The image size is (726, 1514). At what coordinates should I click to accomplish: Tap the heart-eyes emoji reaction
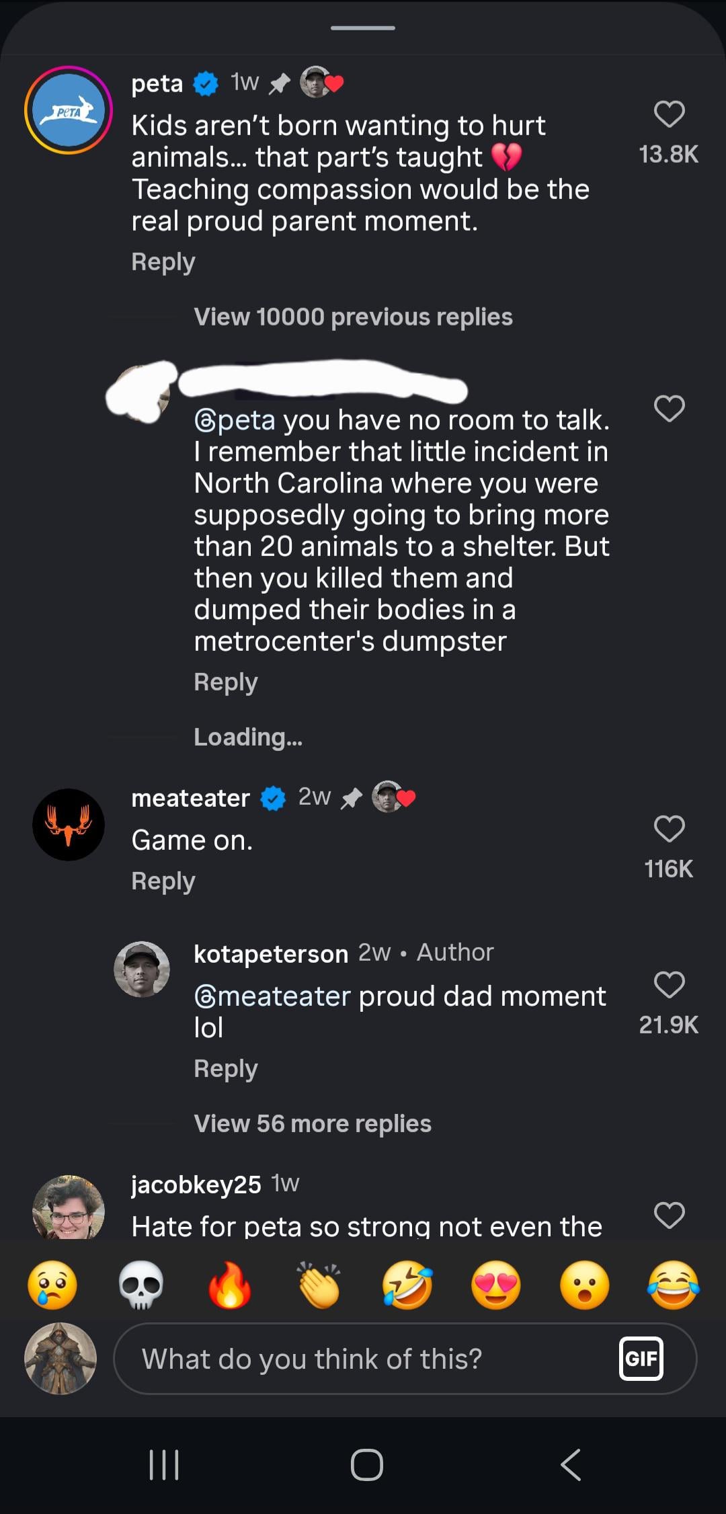coord(496,1285)
